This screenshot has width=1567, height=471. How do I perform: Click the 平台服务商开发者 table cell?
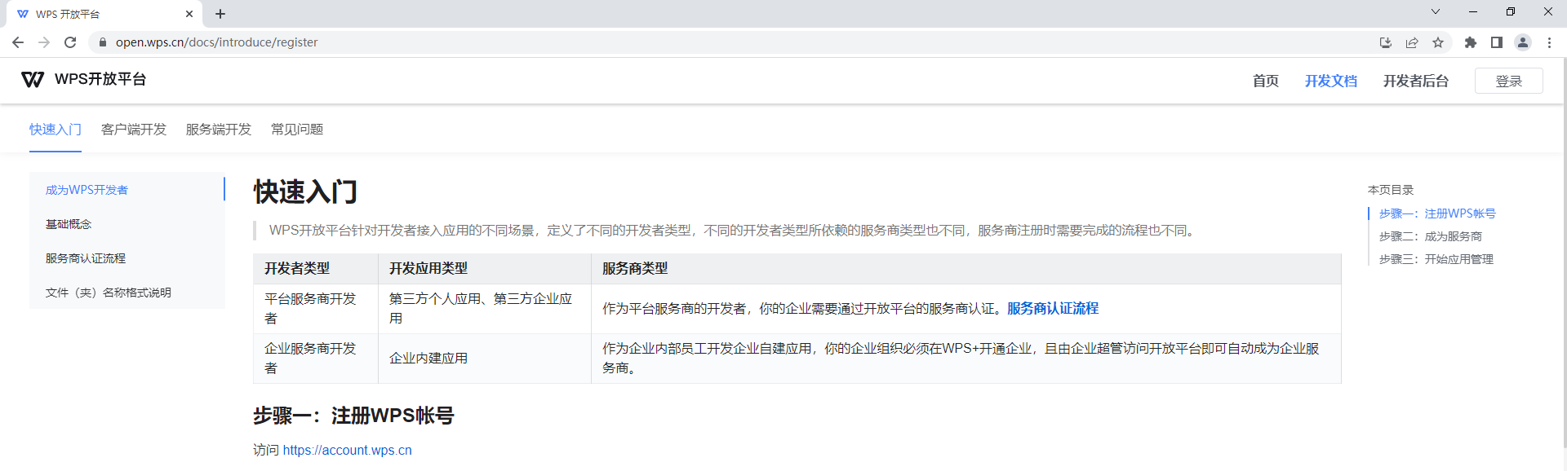(x=316, y=309)
